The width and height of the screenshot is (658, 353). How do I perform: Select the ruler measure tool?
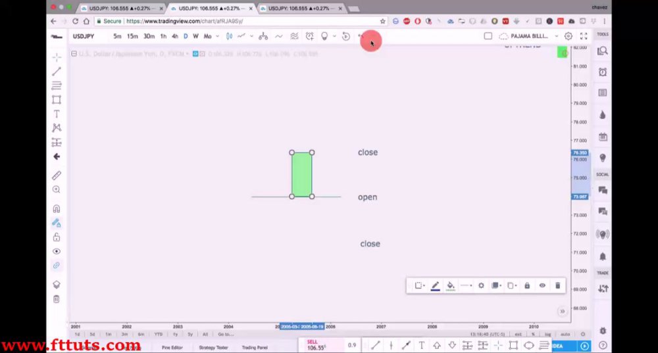56,176
